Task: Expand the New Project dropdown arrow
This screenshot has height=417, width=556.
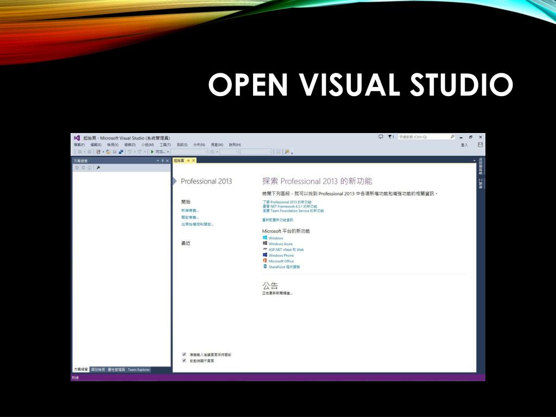Action: coord(103,152)
